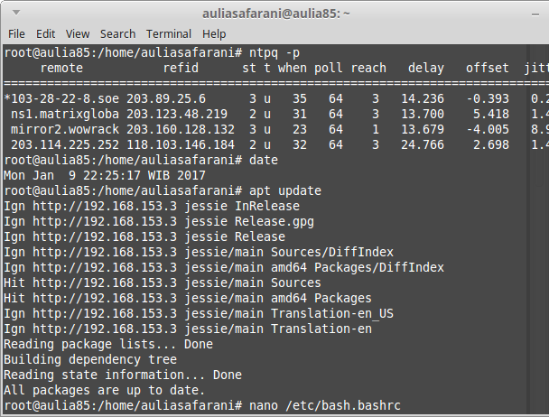Open the Help menu
The image size is (549, 417).
point(214,33)
